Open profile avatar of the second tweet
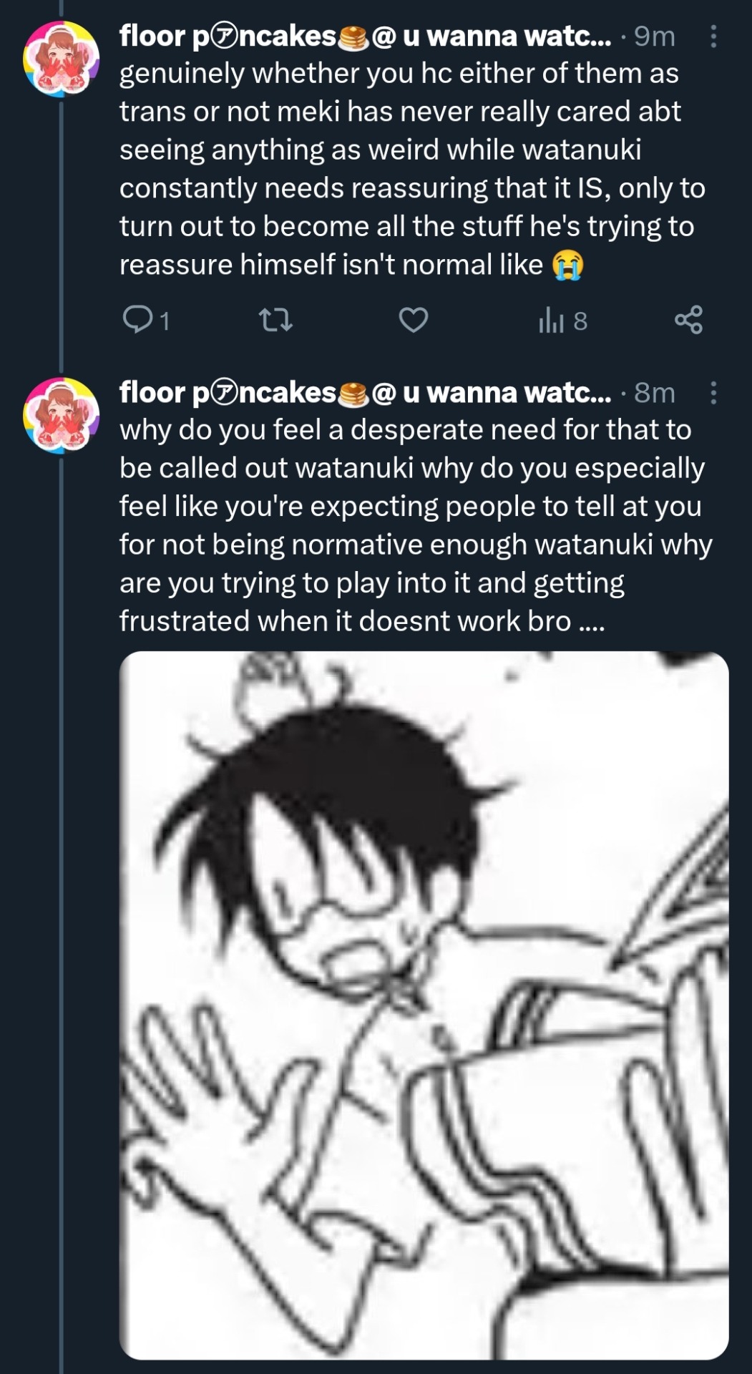 tap(60, 414)
